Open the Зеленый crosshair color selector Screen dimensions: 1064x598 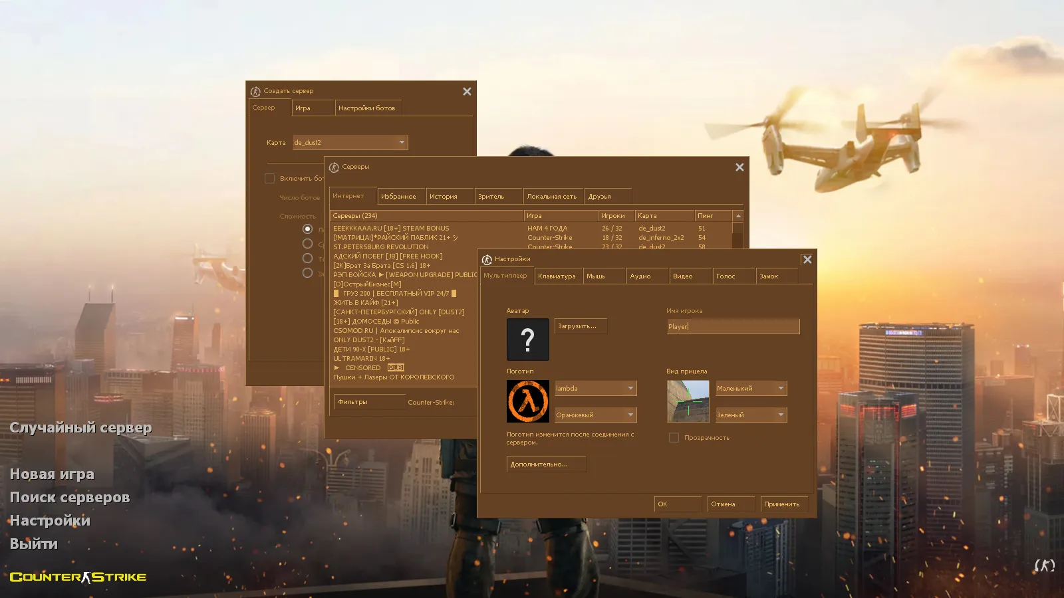781,414
